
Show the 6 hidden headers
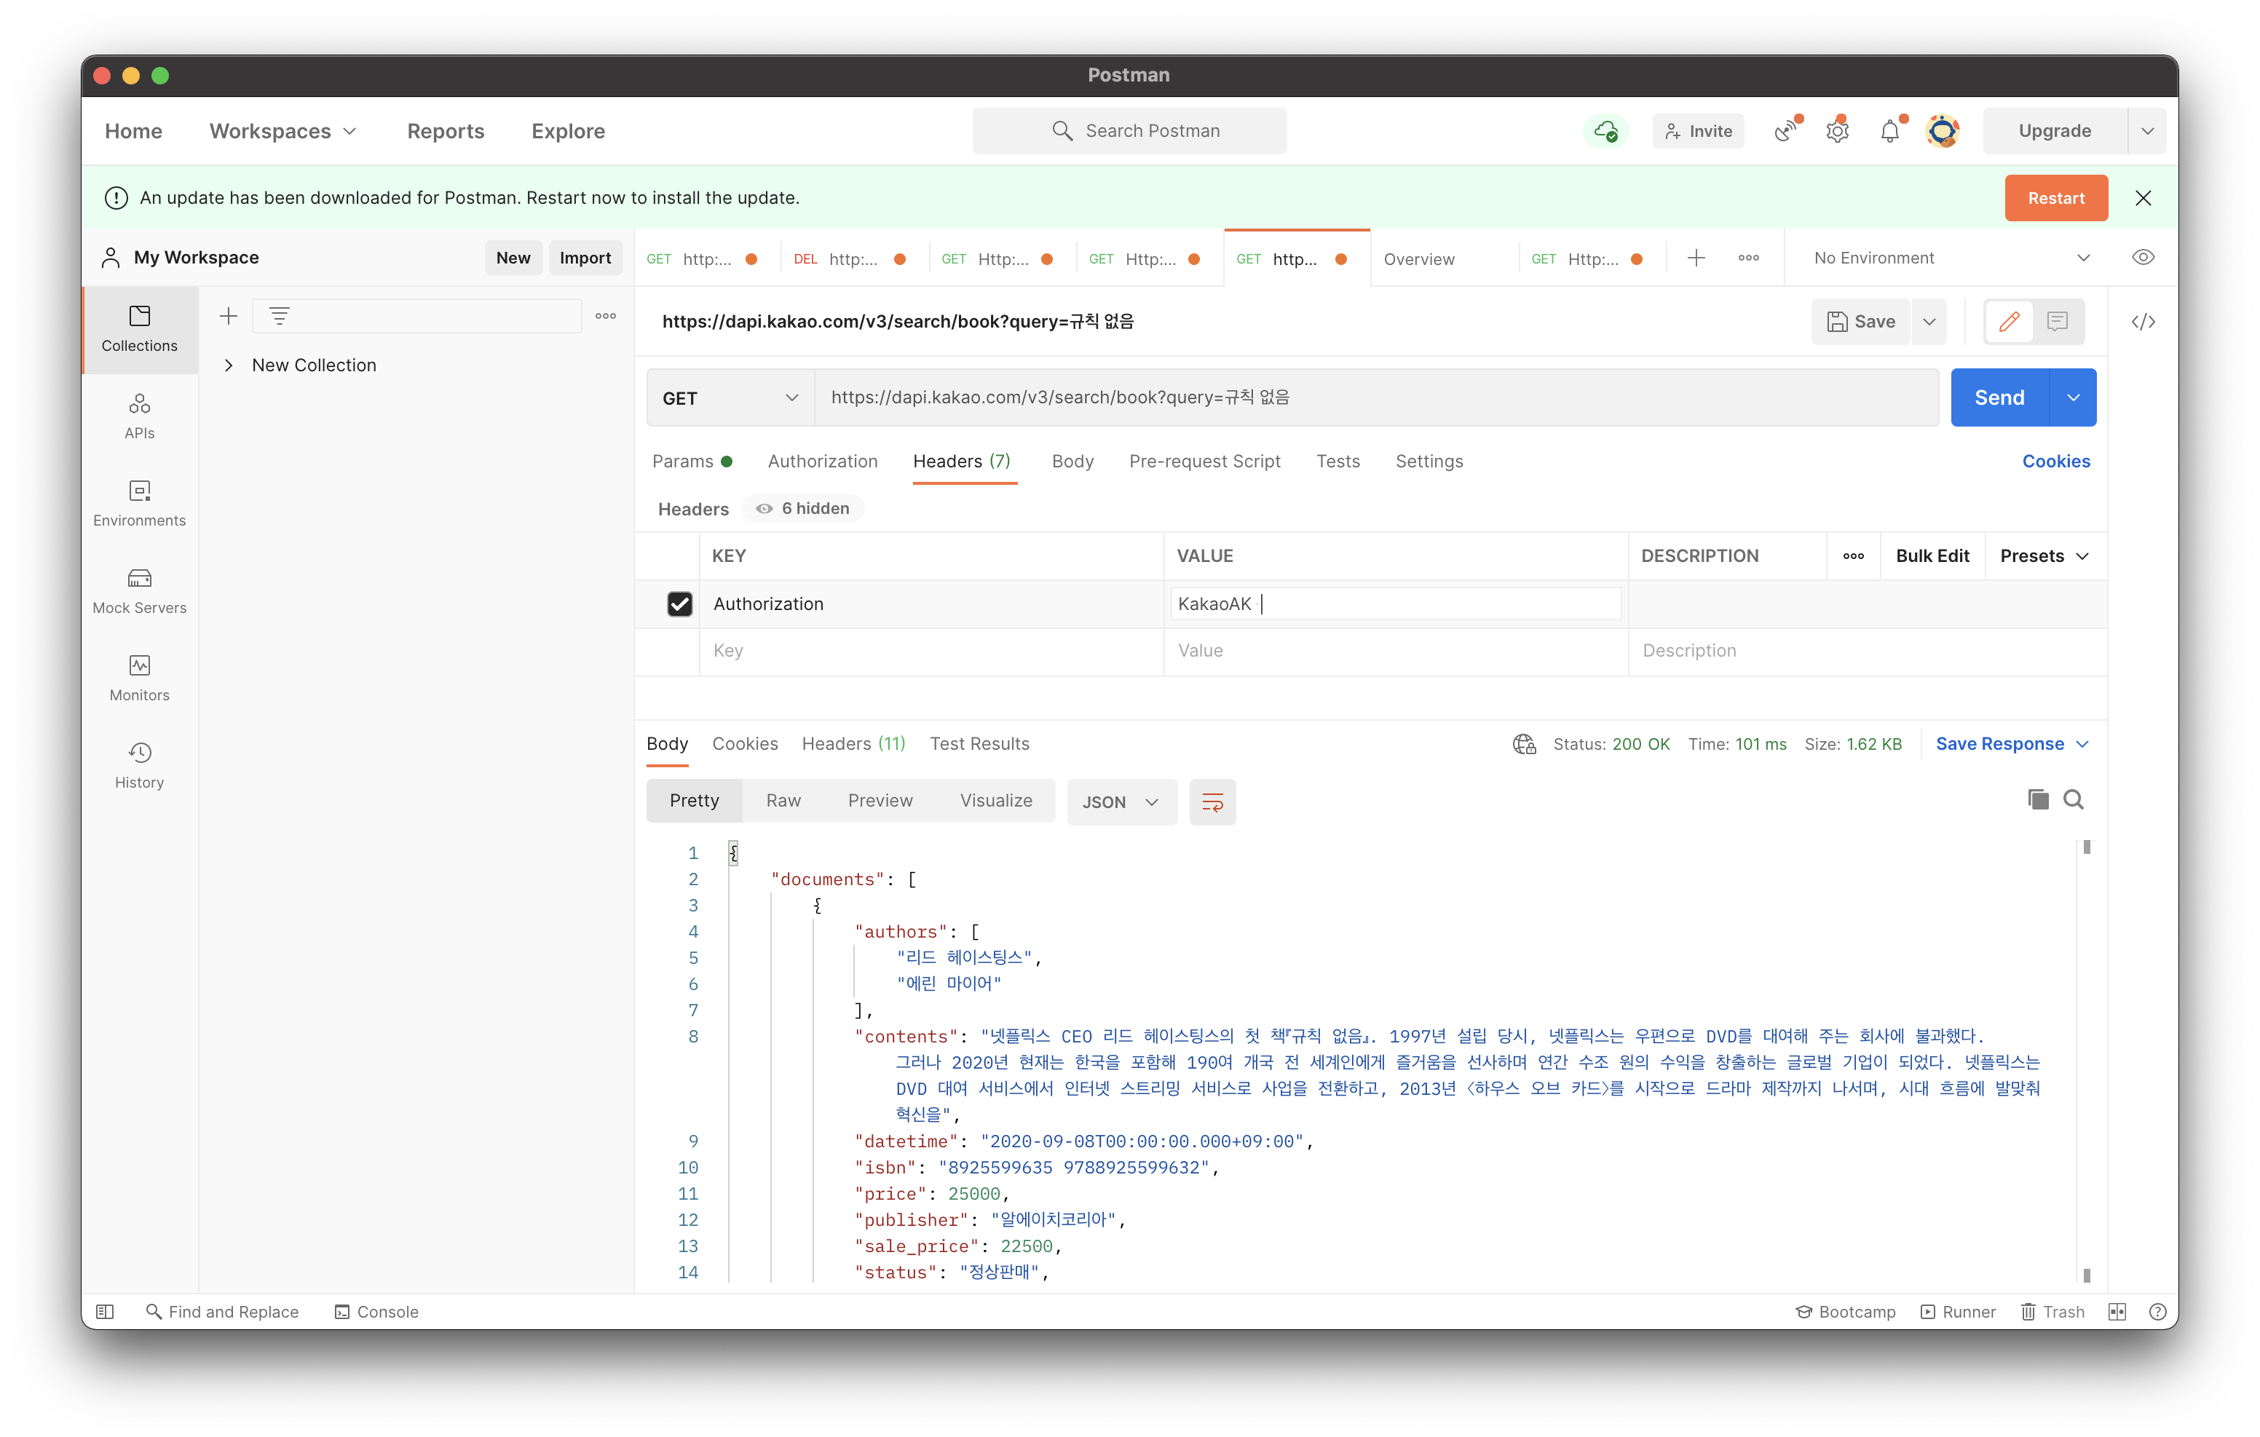click(802, 508)
